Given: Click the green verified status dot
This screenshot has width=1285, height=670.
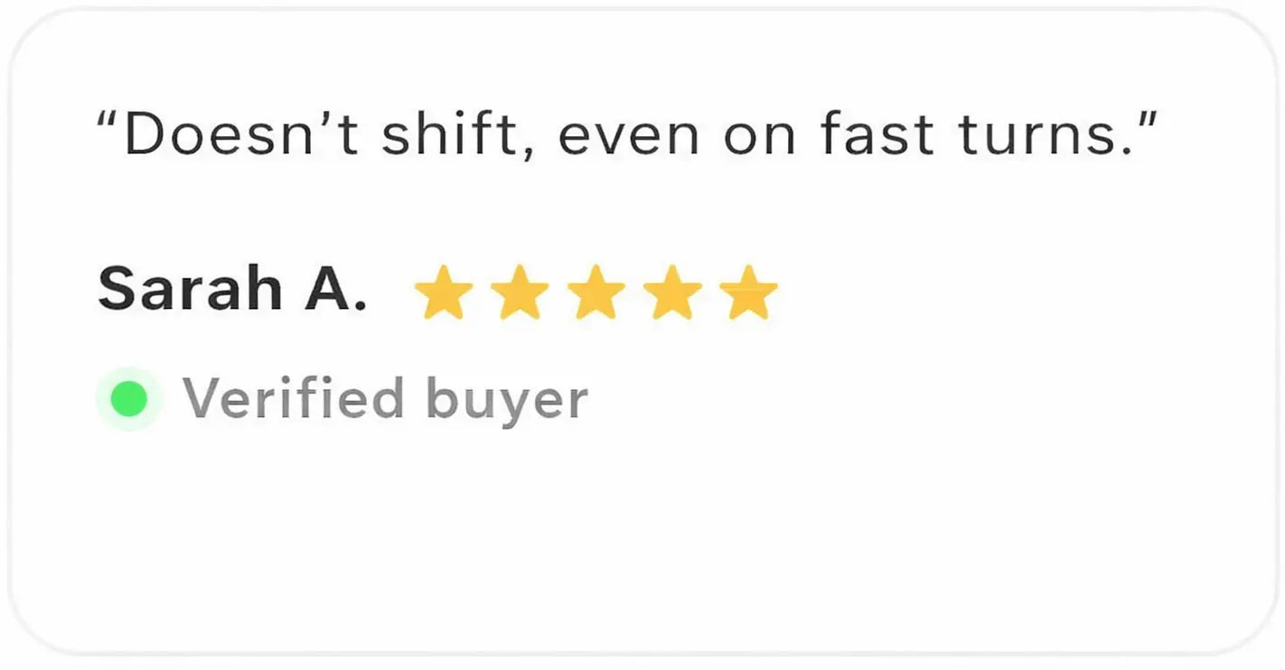Looking at the screenshot, I should (129, 399).
